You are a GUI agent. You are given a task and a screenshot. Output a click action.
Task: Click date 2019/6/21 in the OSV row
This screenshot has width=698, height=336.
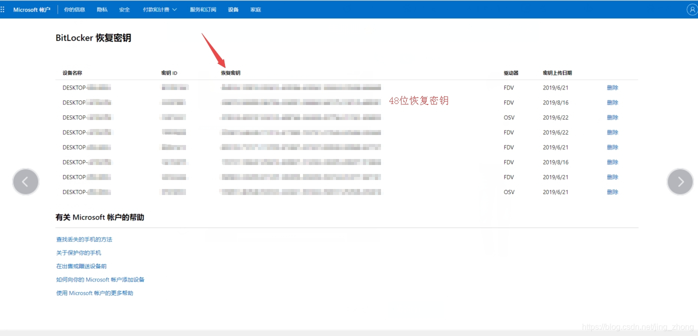pyautogui.click(x=555, y=192)
